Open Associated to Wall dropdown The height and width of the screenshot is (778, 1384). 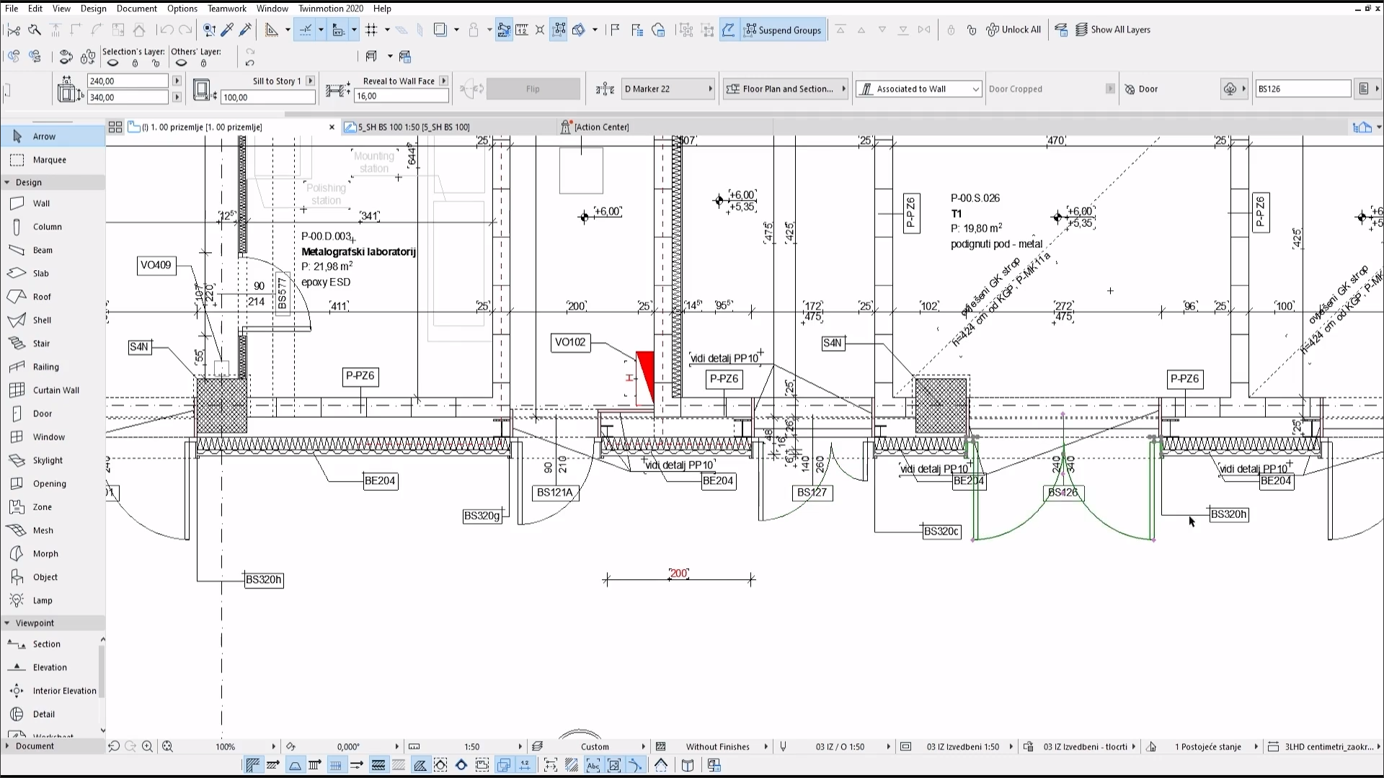(919, 89)
